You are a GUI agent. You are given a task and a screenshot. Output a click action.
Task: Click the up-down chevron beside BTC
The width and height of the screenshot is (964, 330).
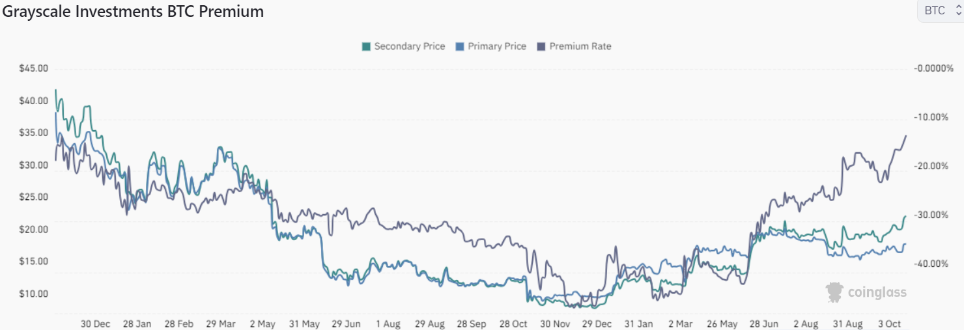(957, 11)
